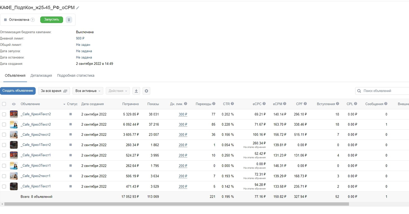The width and height of the screenshot is (409, 214).
Task: Open the За всё время period picker
Action: (54, 91)
